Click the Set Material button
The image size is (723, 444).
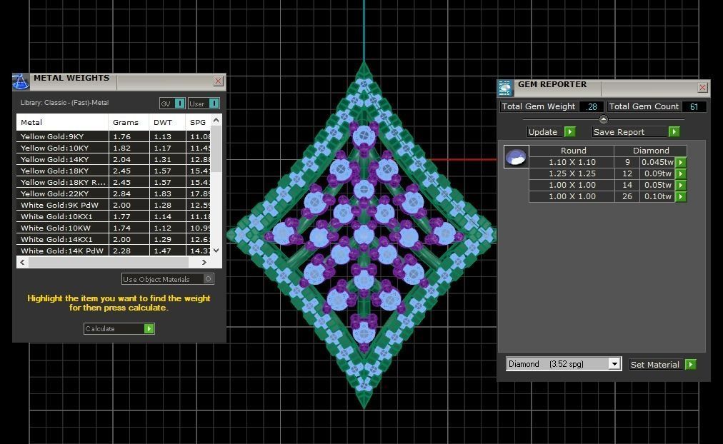657,364
